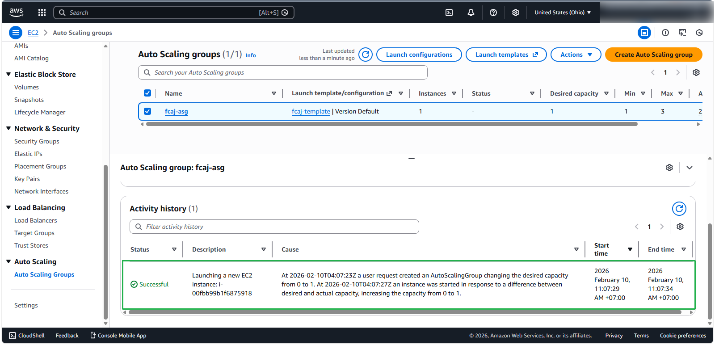Screen dimensions: 715x345
Task: Open the fcaj-template link
Action: point(311,111)
